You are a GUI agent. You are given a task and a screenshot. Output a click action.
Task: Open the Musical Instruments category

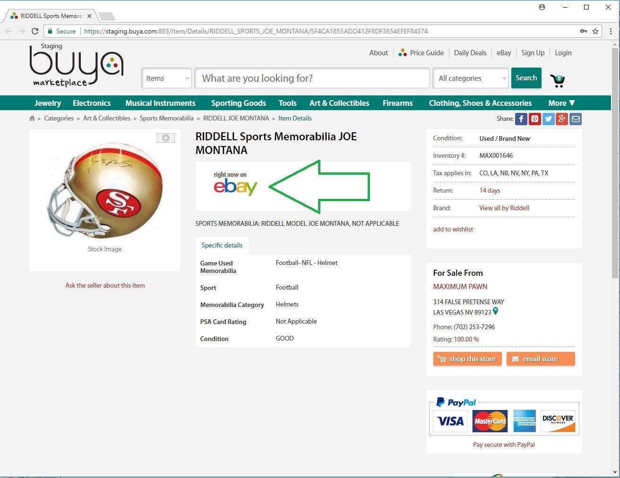(x=160, y=103)
